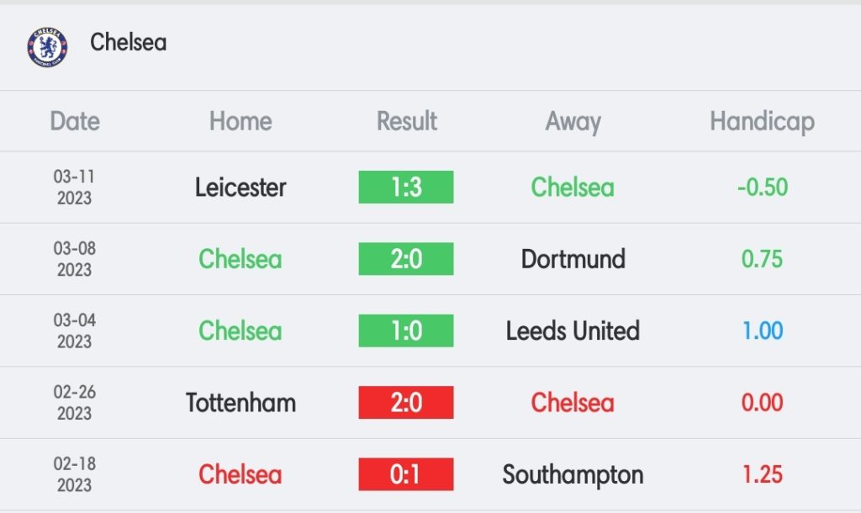Click the green 2:0 Dortmund result badge

coord(406,258)
